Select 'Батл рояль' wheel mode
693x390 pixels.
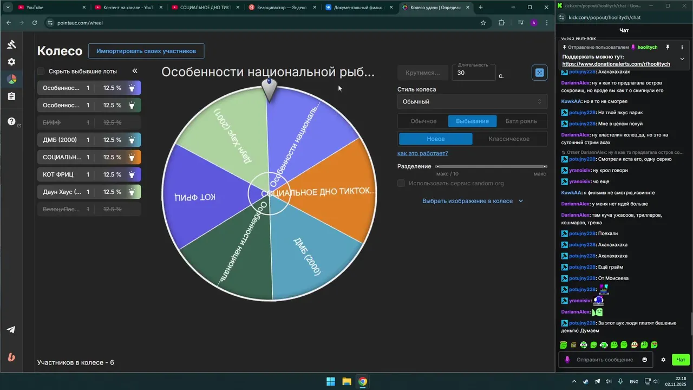pyautogui.click(x=521, y=121)
